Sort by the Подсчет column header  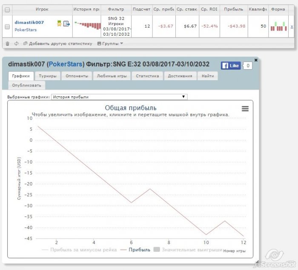coord(141,9)
